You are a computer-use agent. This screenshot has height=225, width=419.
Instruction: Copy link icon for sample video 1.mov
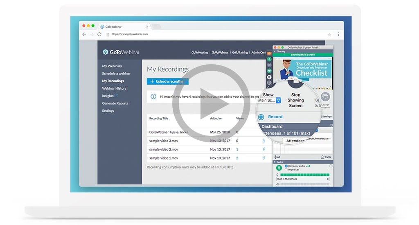click(x=264, y=157)
